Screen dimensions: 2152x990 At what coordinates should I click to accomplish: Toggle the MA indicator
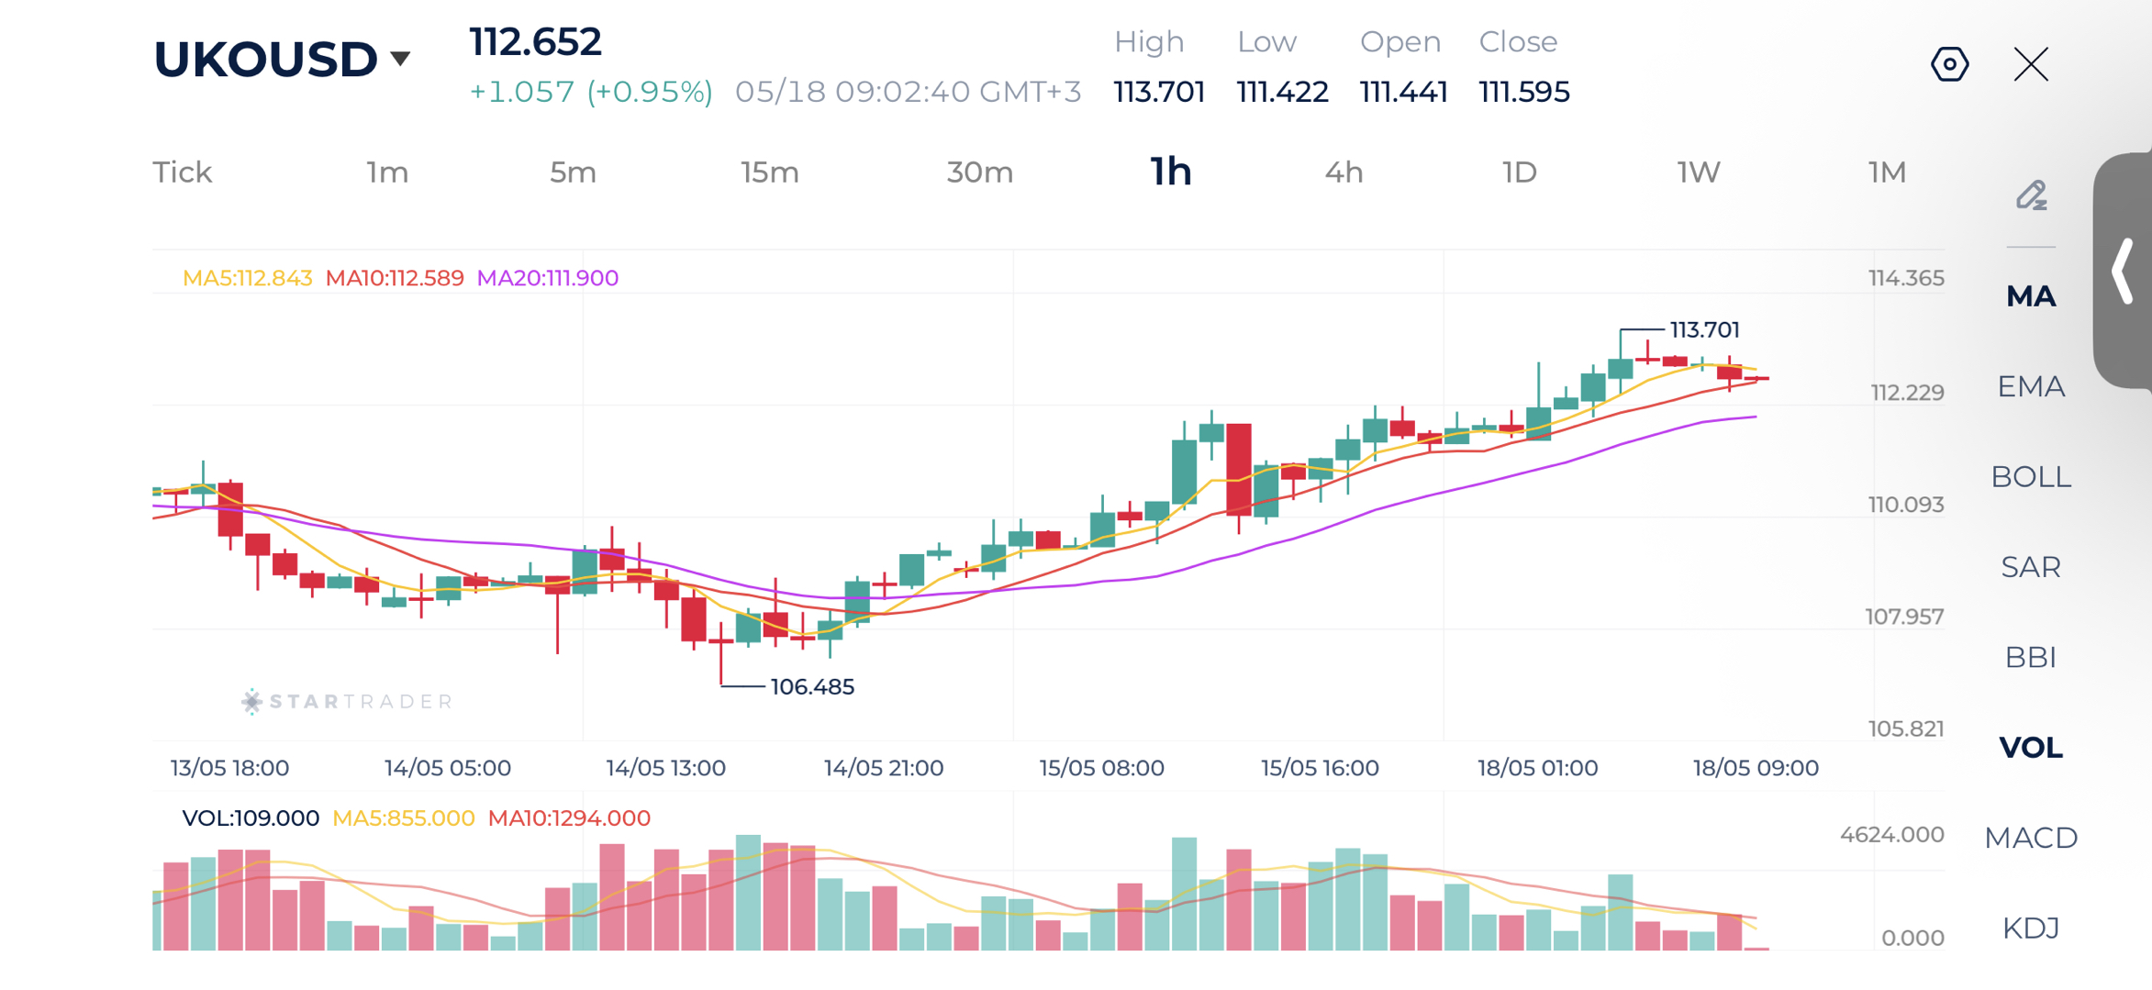pyautogui.click(x=2031, y=296)
